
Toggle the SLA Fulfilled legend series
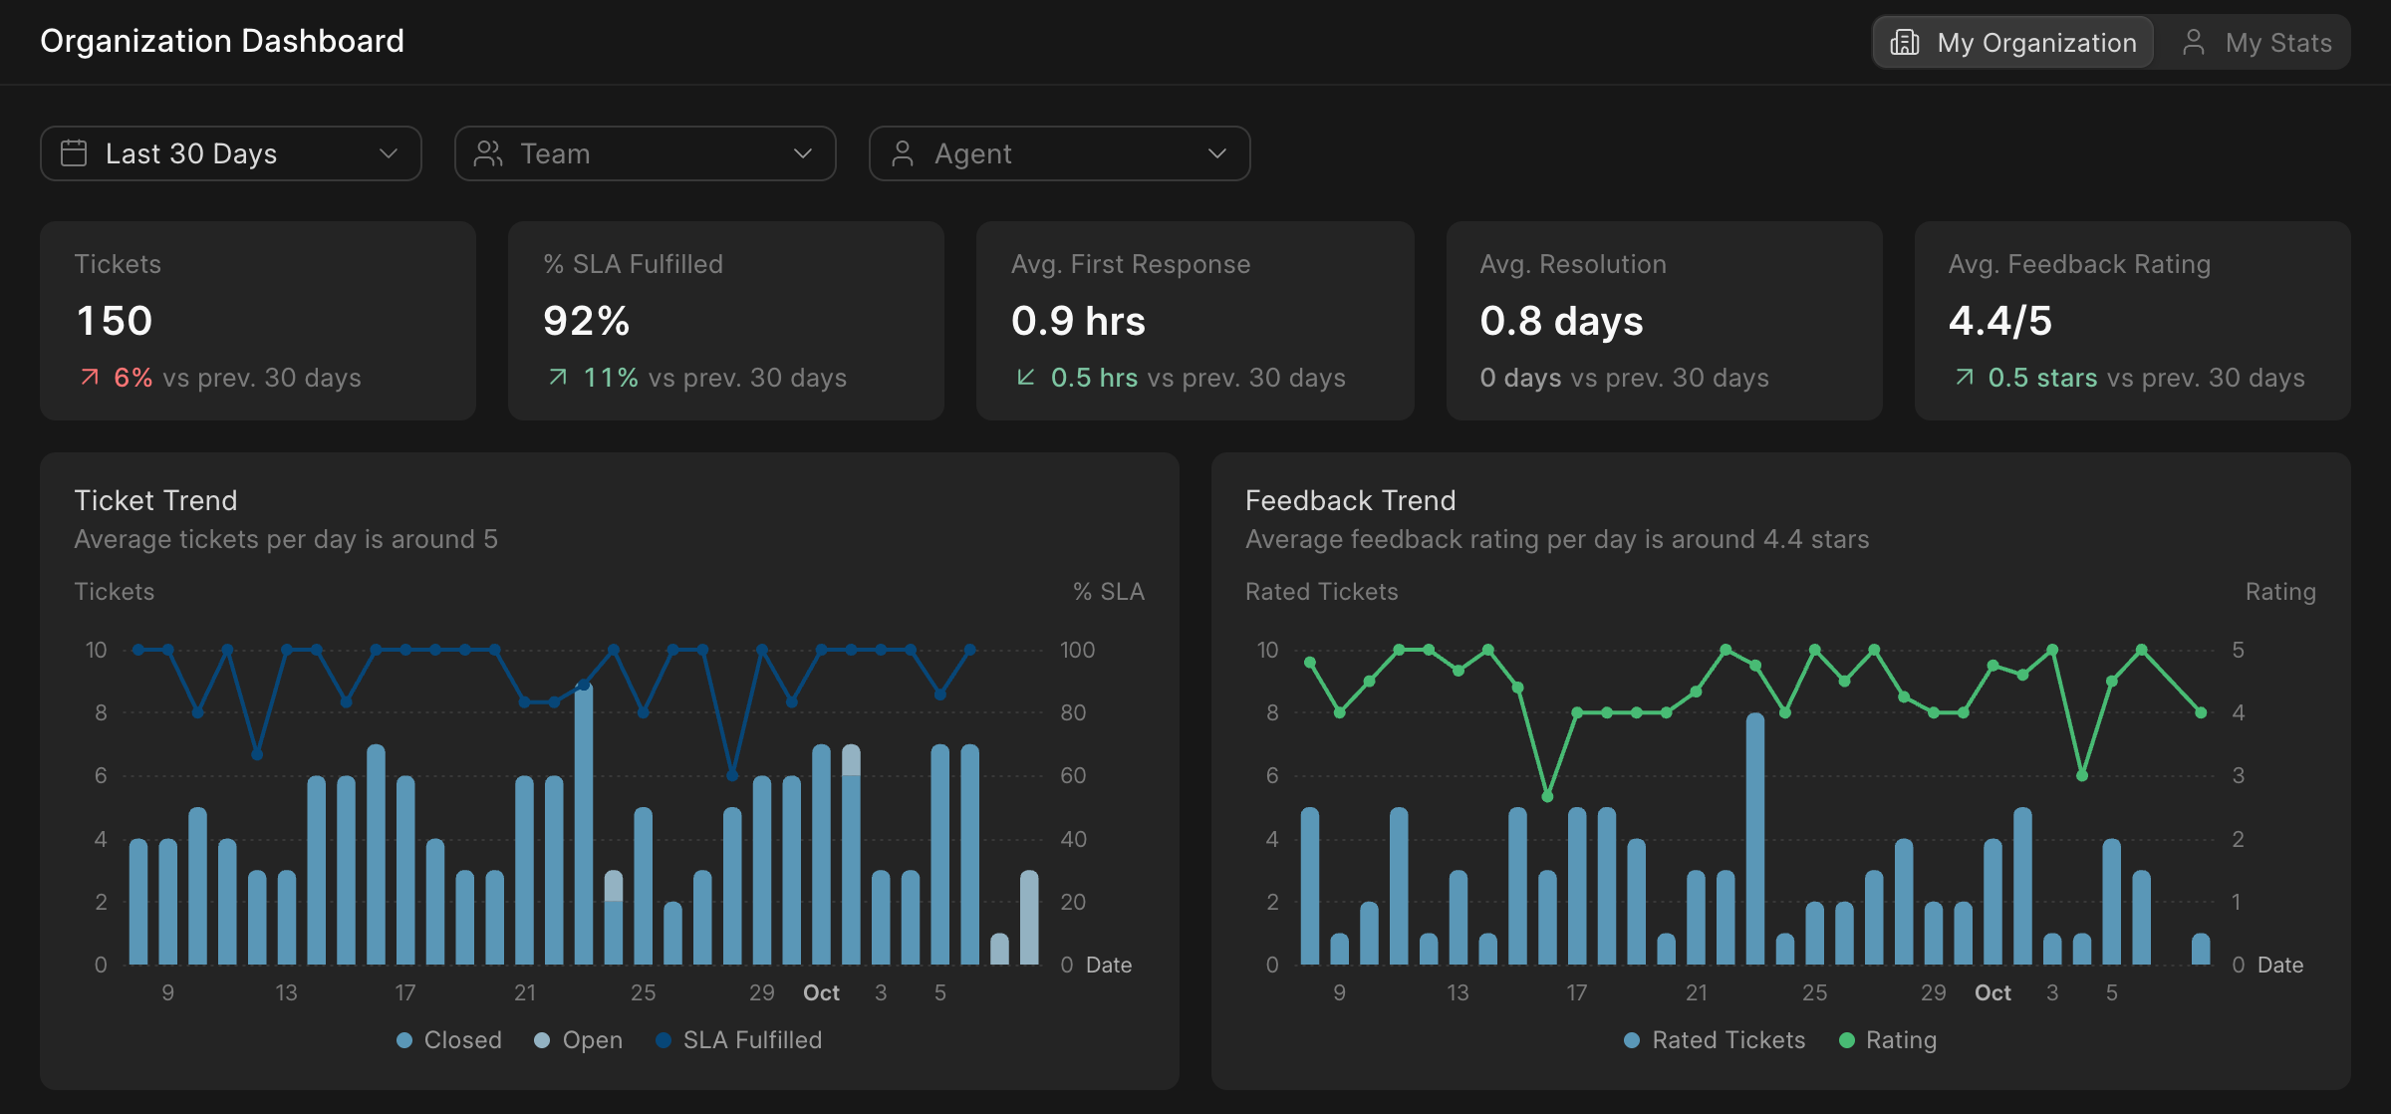click(x=739, y=1040)
